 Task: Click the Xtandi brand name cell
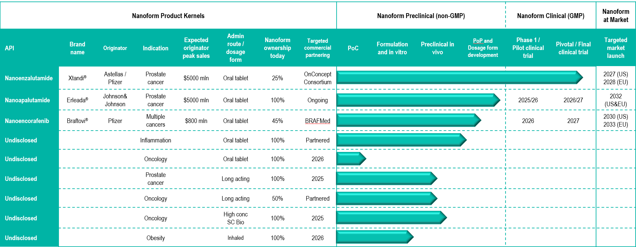point(77,78)
